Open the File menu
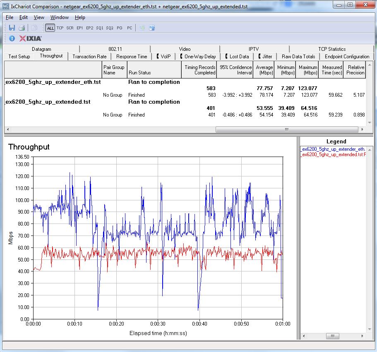This screenshot has height=352, width=377. (10, 17)
